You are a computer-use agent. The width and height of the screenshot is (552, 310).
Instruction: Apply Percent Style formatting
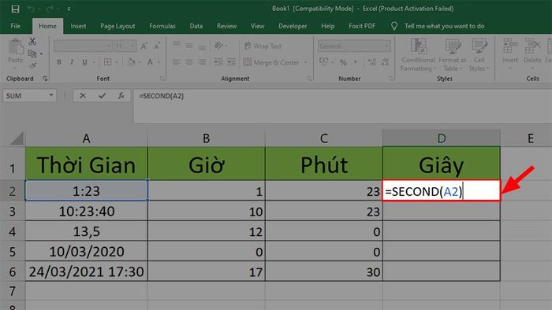pos(343,62)
